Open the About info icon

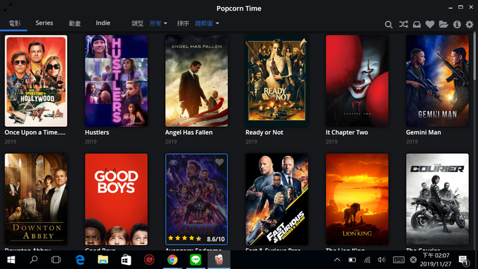click(457, 25)
